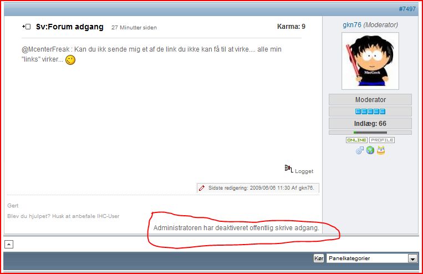Click the Sv:Forum adgang post title

[69, 27]
